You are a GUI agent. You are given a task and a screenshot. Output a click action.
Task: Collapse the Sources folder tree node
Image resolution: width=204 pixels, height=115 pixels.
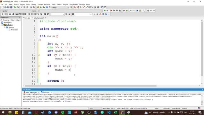tap(4, 27)
